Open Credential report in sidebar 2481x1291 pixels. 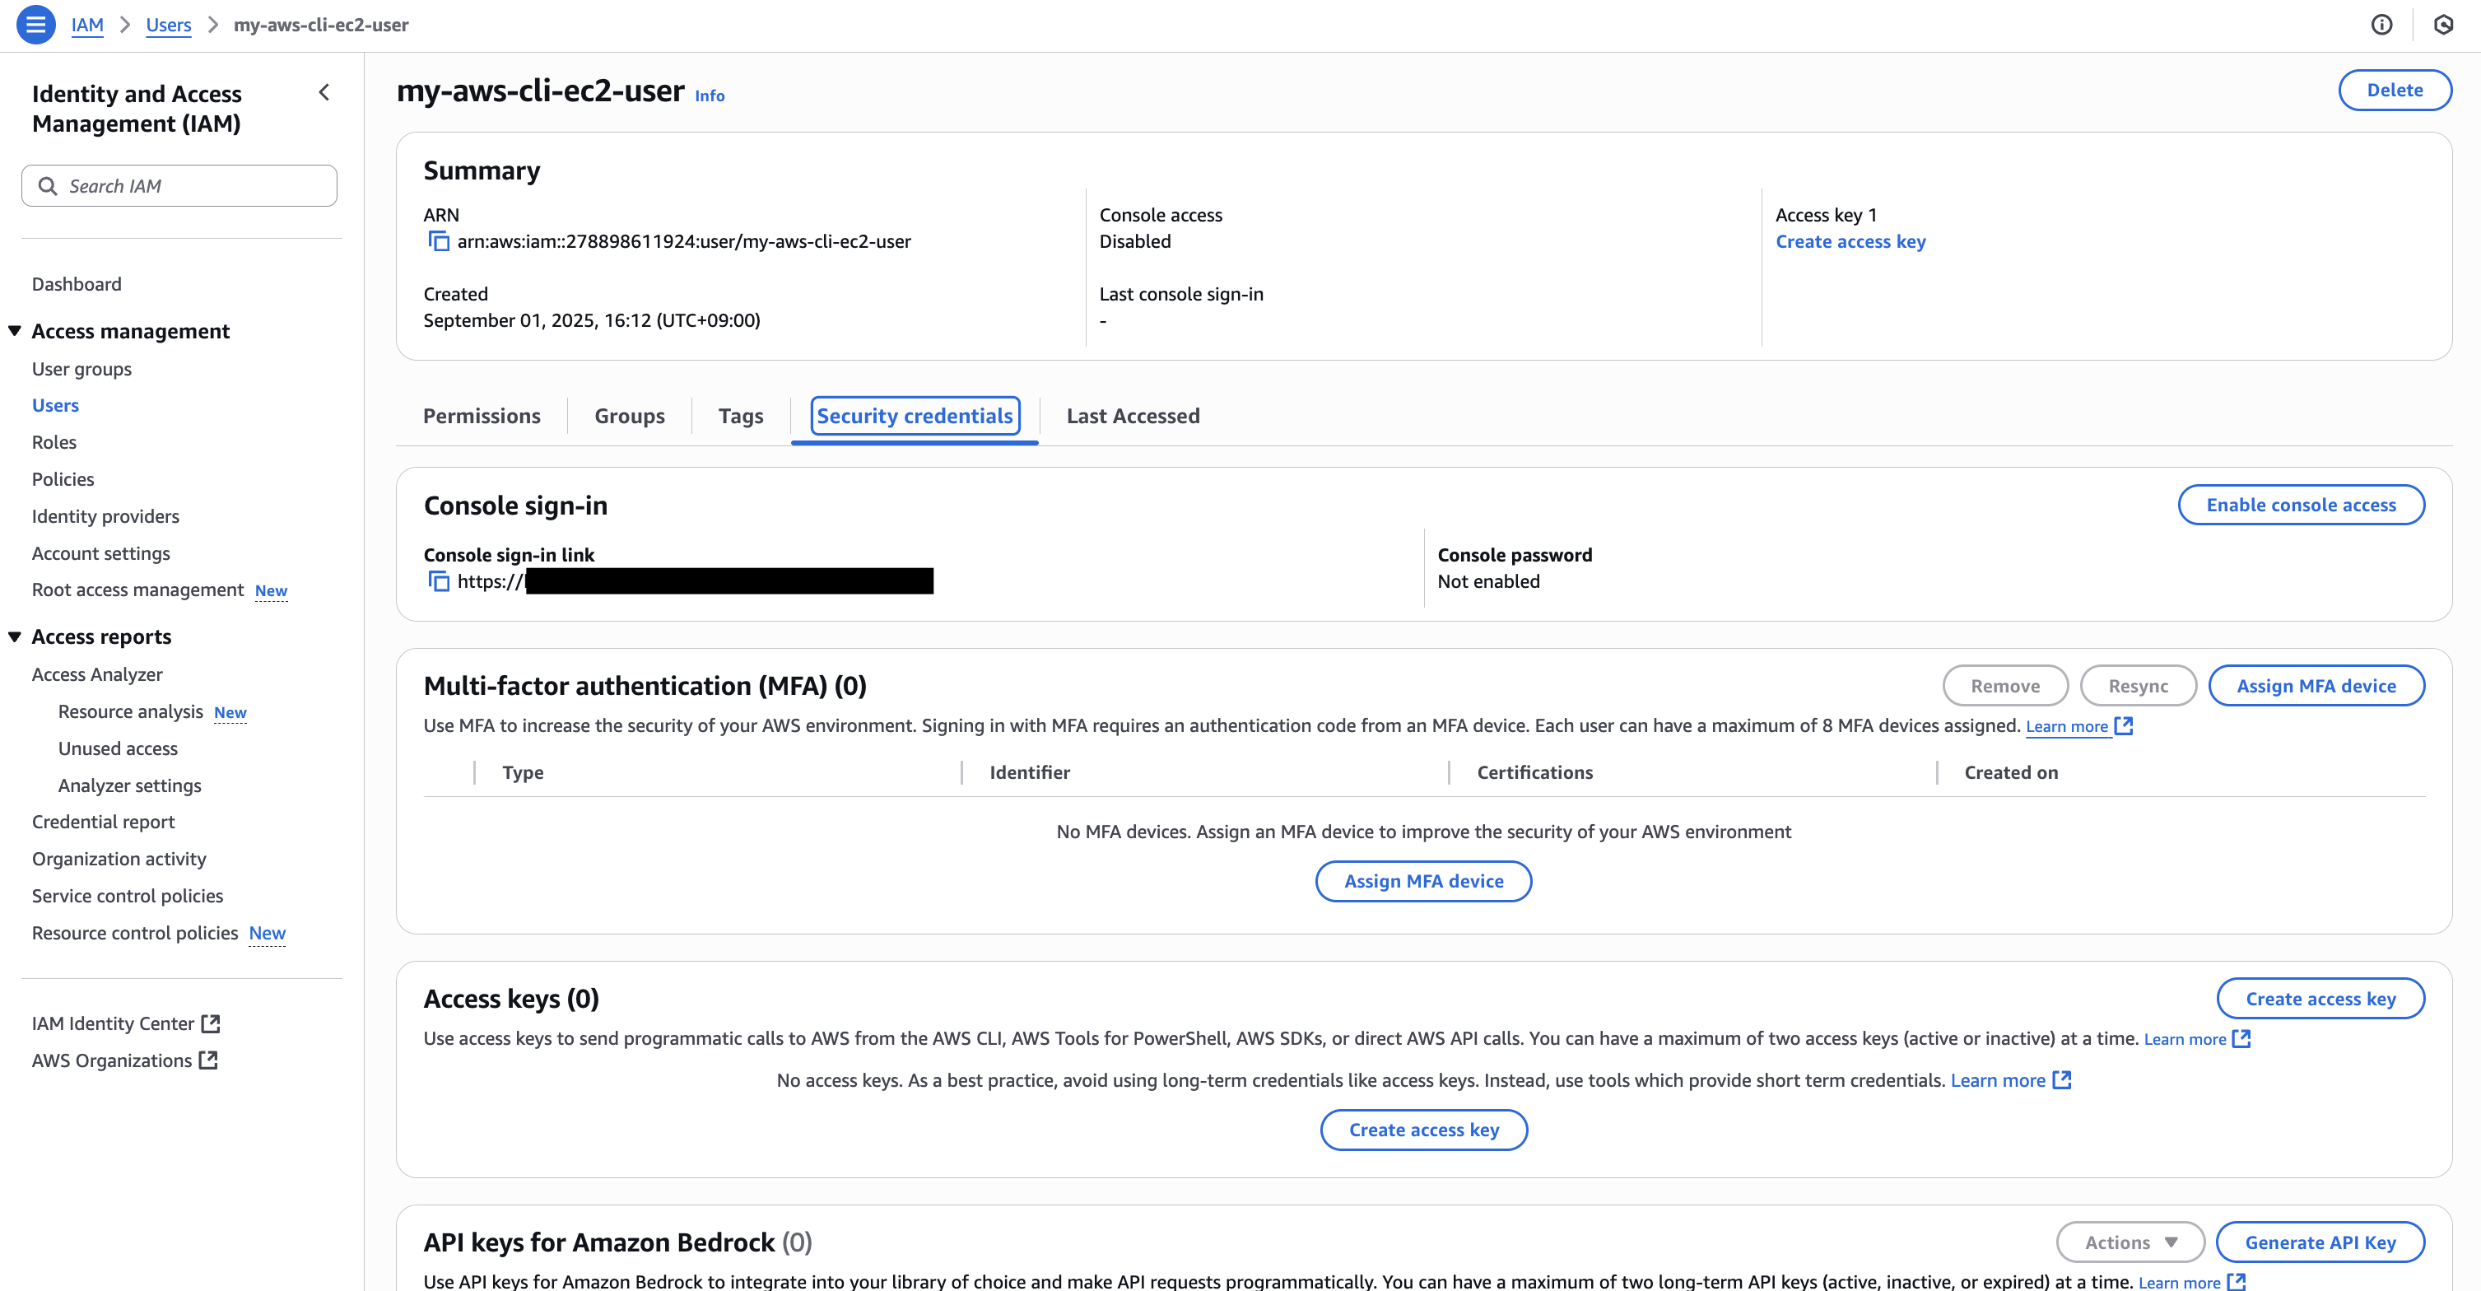tap(103, 822)
